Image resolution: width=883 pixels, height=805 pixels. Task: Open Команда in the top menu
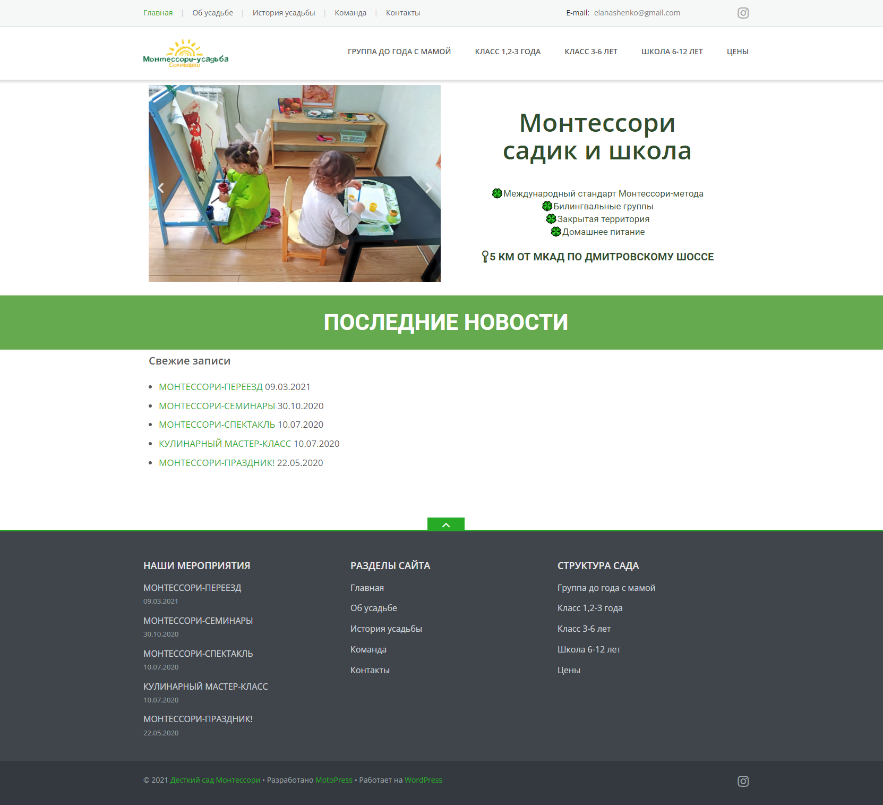pyautogui.click(x=350, y=13)
